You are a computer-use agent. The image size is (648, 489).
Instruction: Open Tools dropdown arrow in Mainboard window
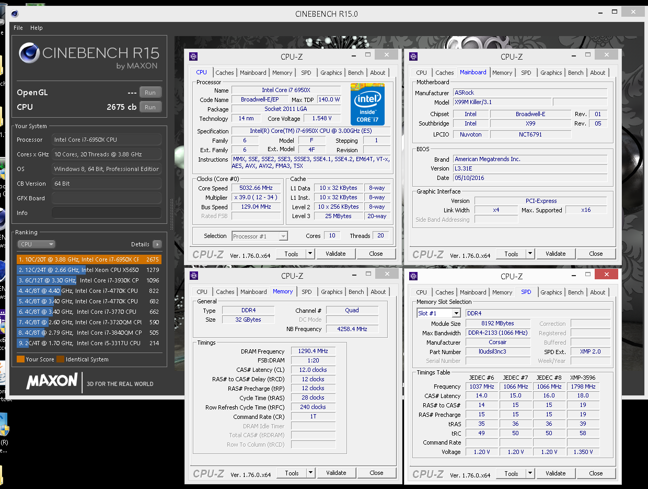point(530,254)
